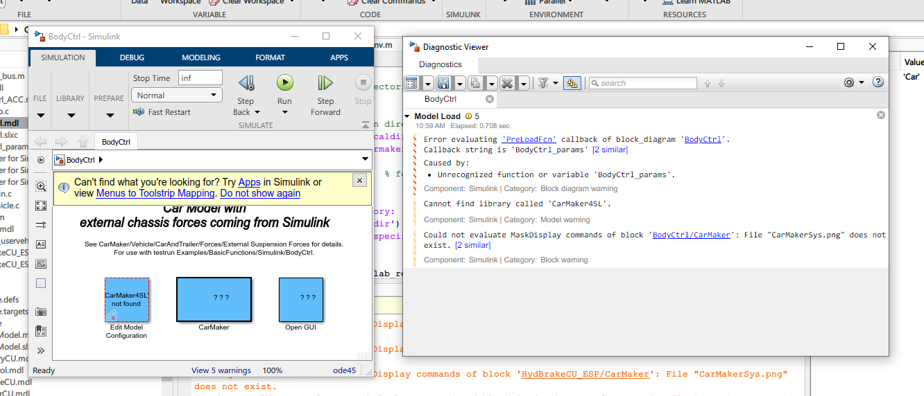Click the save diagnostics icon
The width and height of the screenshot is (924, 396).
pos(443,83)
